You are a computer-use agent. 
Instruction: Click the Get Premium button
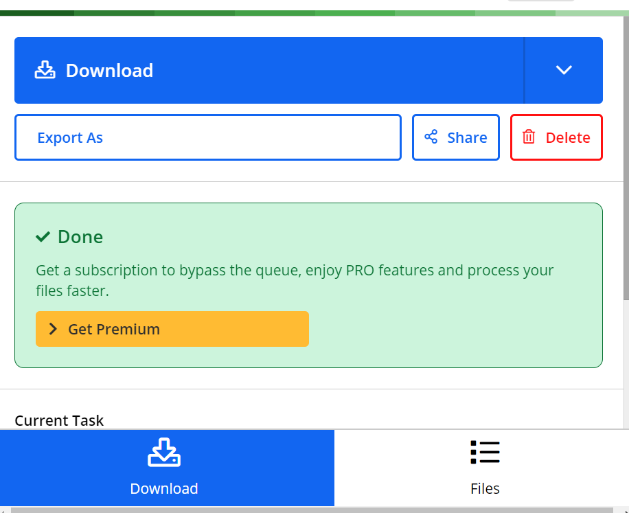(172, 328)
